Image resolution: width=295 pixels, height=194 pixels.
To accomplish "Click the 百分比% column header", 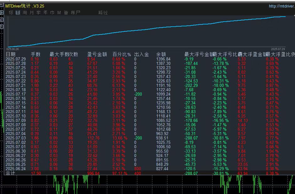I will pyautogui.click(x=122, y=55).
